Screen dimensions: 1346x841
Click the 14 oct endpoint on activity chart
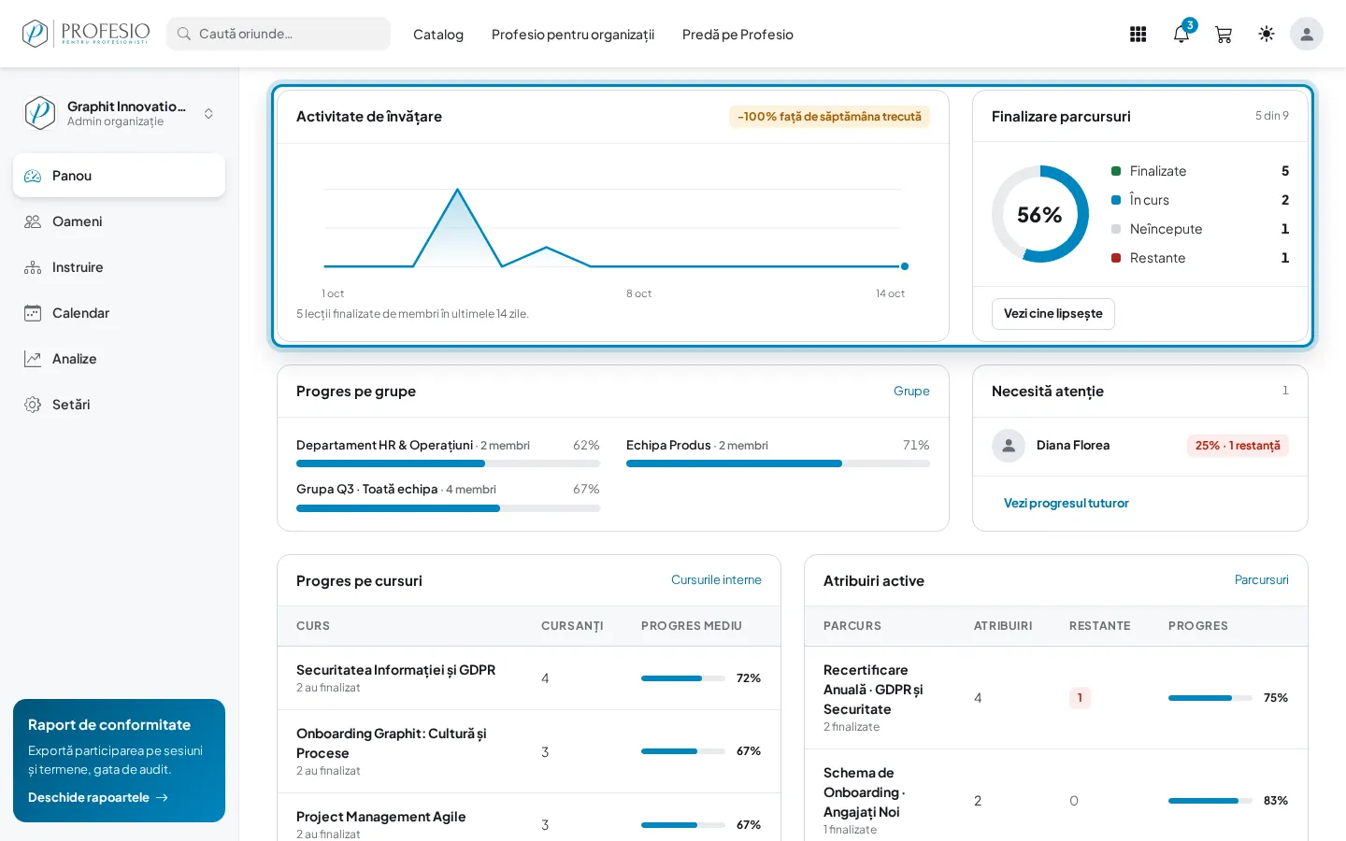[x=904, y=266]
